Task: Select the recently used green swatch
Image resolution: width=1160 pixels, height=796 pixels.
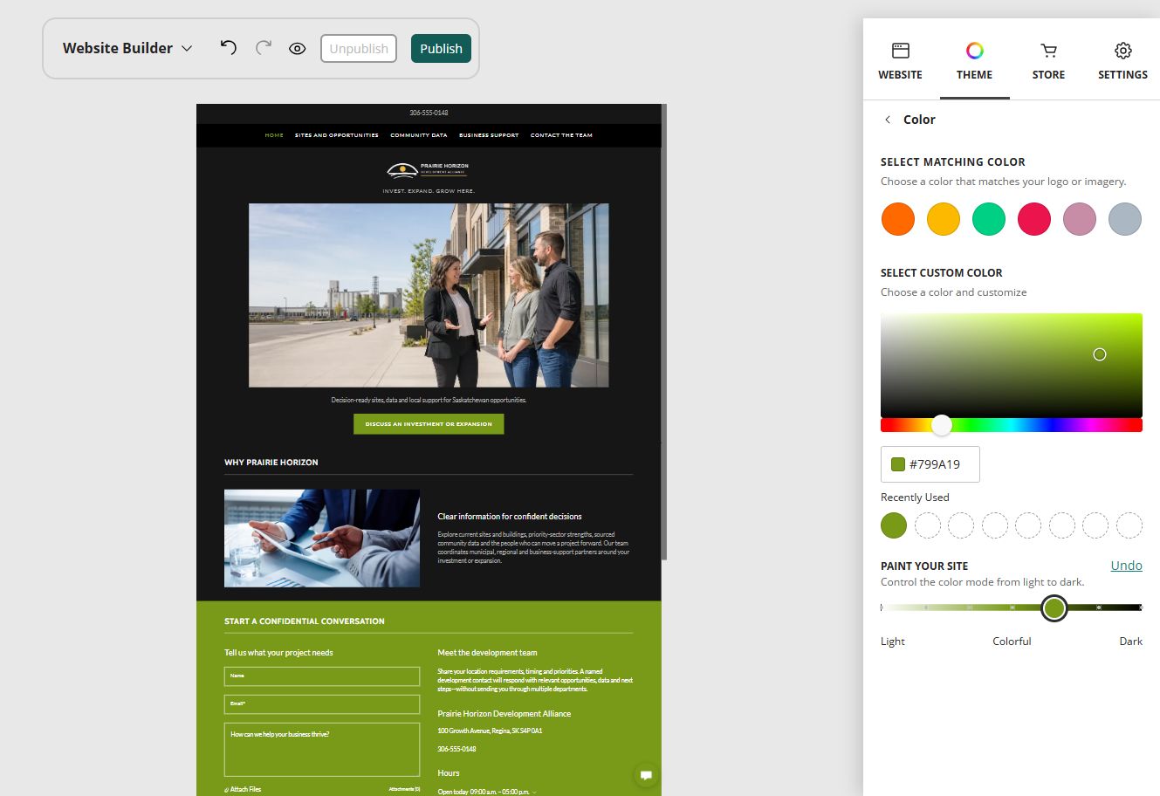Action: [894, 525]
